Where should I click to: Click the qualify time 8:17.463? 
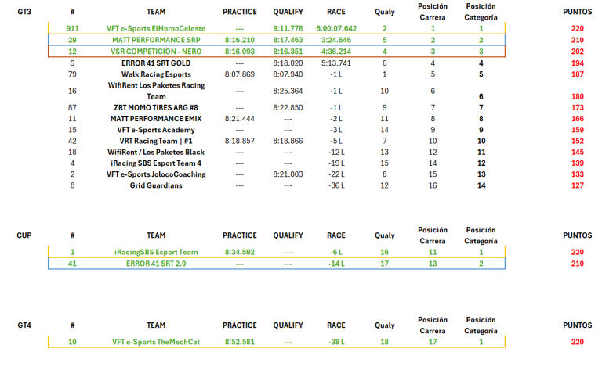click(x=288, y=40)
